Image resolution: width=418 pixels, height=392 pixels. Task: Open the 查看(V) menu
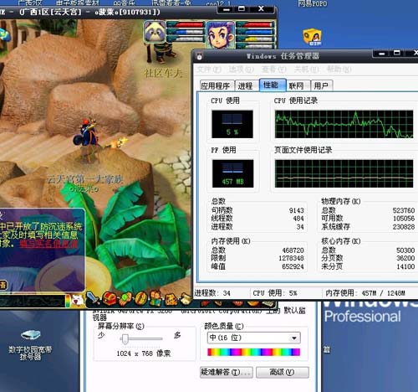coord(274,69)
